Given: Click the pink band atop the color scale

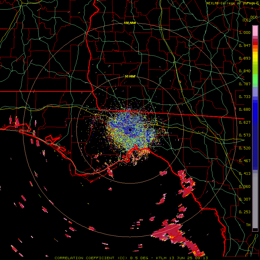Looking at the screenshot, I should coord(255,31).
